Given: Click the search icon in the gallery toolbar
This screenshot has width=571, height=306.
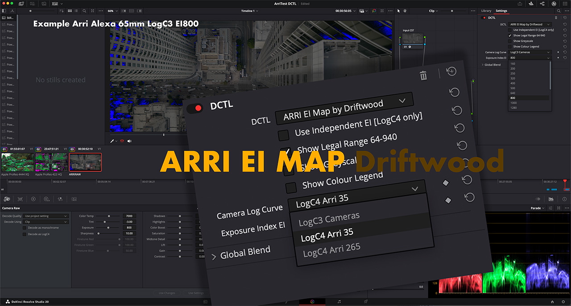Looking at the screenshot, I should (x=85, y=11).
